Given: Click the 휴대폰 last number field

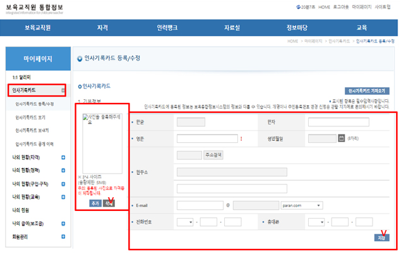Looking at the screenshot, I should 364,222.
